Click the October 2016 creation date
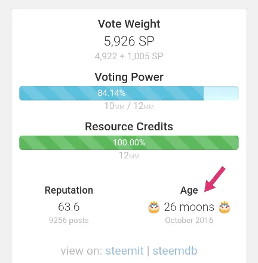The width and height of the screenshot is (258, 263). (189, 221)
